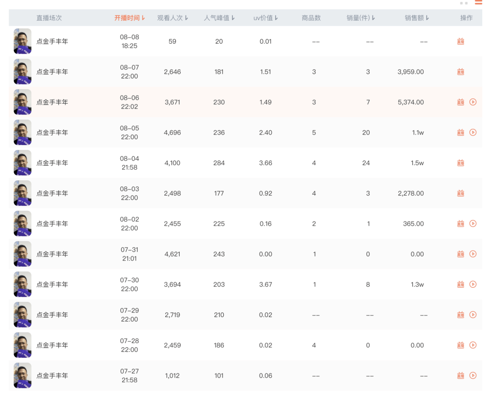
Task: Sort by uv价值 column header
Action: pos(265,18)
